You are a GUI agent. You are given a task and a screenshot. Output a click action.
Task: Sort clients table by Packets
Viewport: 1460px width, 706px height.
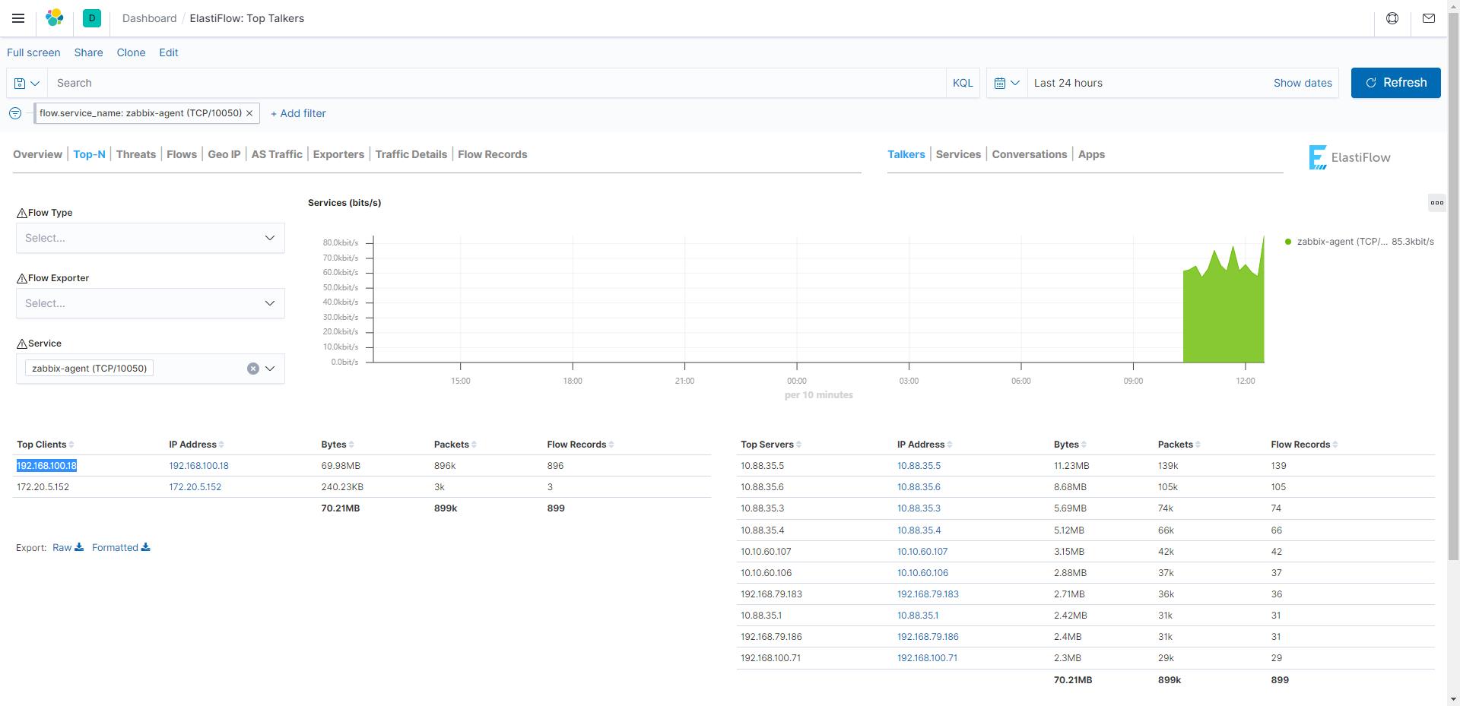[455, 445]
